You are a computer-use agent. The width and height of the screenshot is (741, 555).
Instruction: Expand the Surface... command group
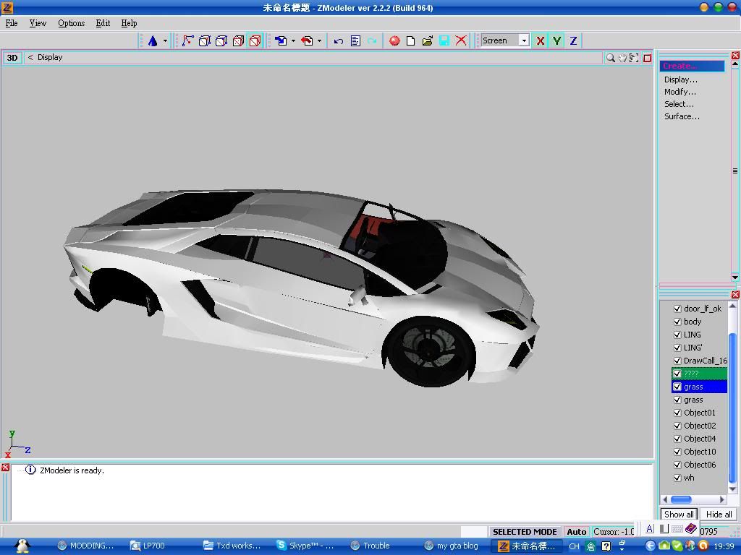(x=682, y=116)
